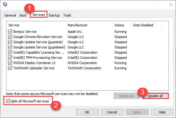The width and height of the screenshot is (176, 118).
Task: Go to the Tools tab
Action: (67, 15)
